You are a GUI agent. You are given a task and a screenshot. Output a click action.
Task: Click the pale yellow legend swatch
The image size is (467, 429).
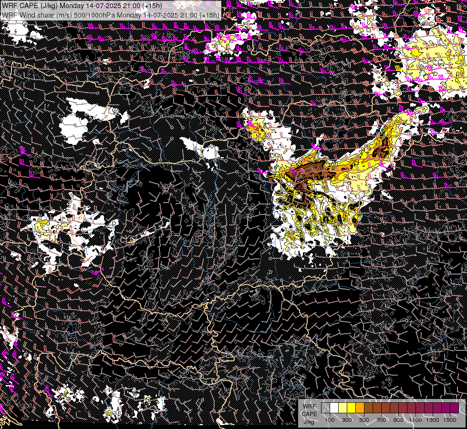point(343,408)
